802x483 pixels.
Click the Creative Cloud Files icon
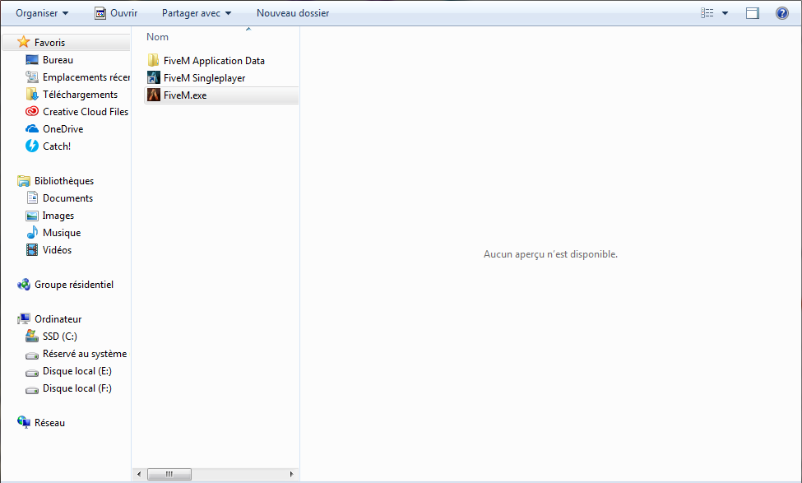point(32,112)
